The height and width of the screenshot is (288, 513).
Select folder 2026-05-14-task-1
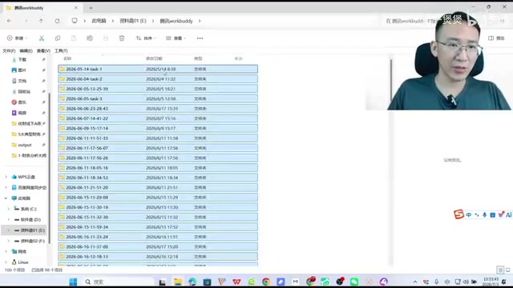coord(158,70)
